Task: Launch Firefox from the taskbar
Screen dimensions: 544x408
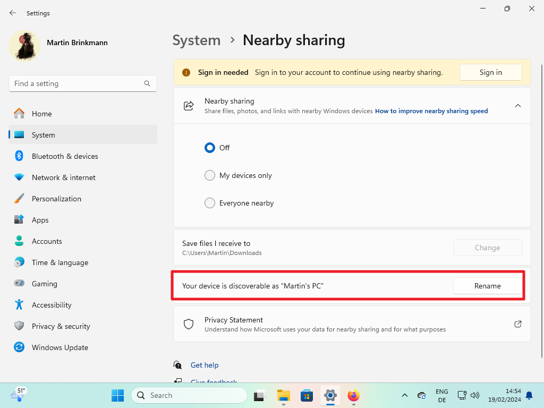Action: [353, 396]
